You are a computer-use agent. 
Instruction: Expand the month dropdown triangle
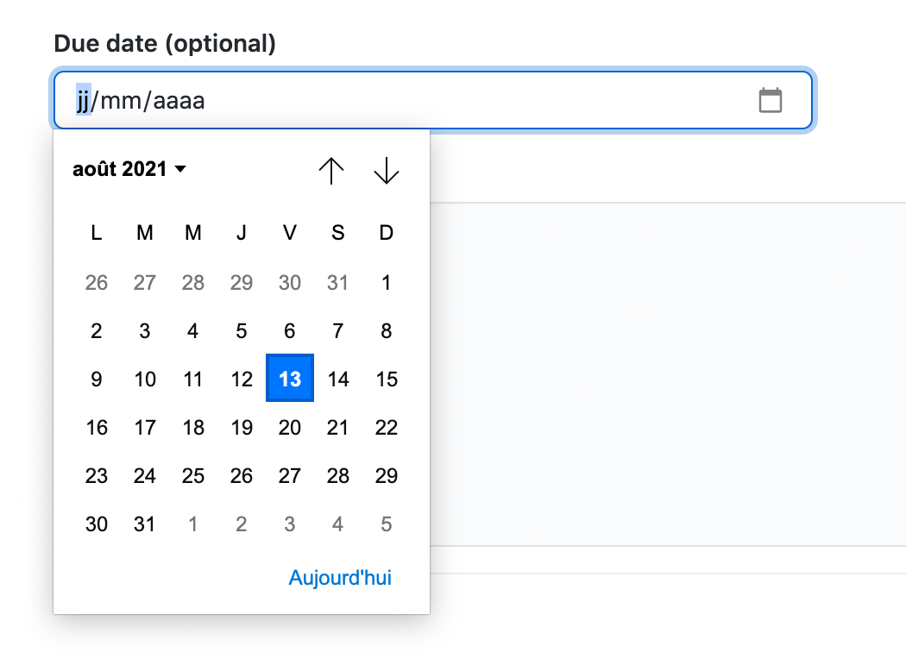click(181, 170)
